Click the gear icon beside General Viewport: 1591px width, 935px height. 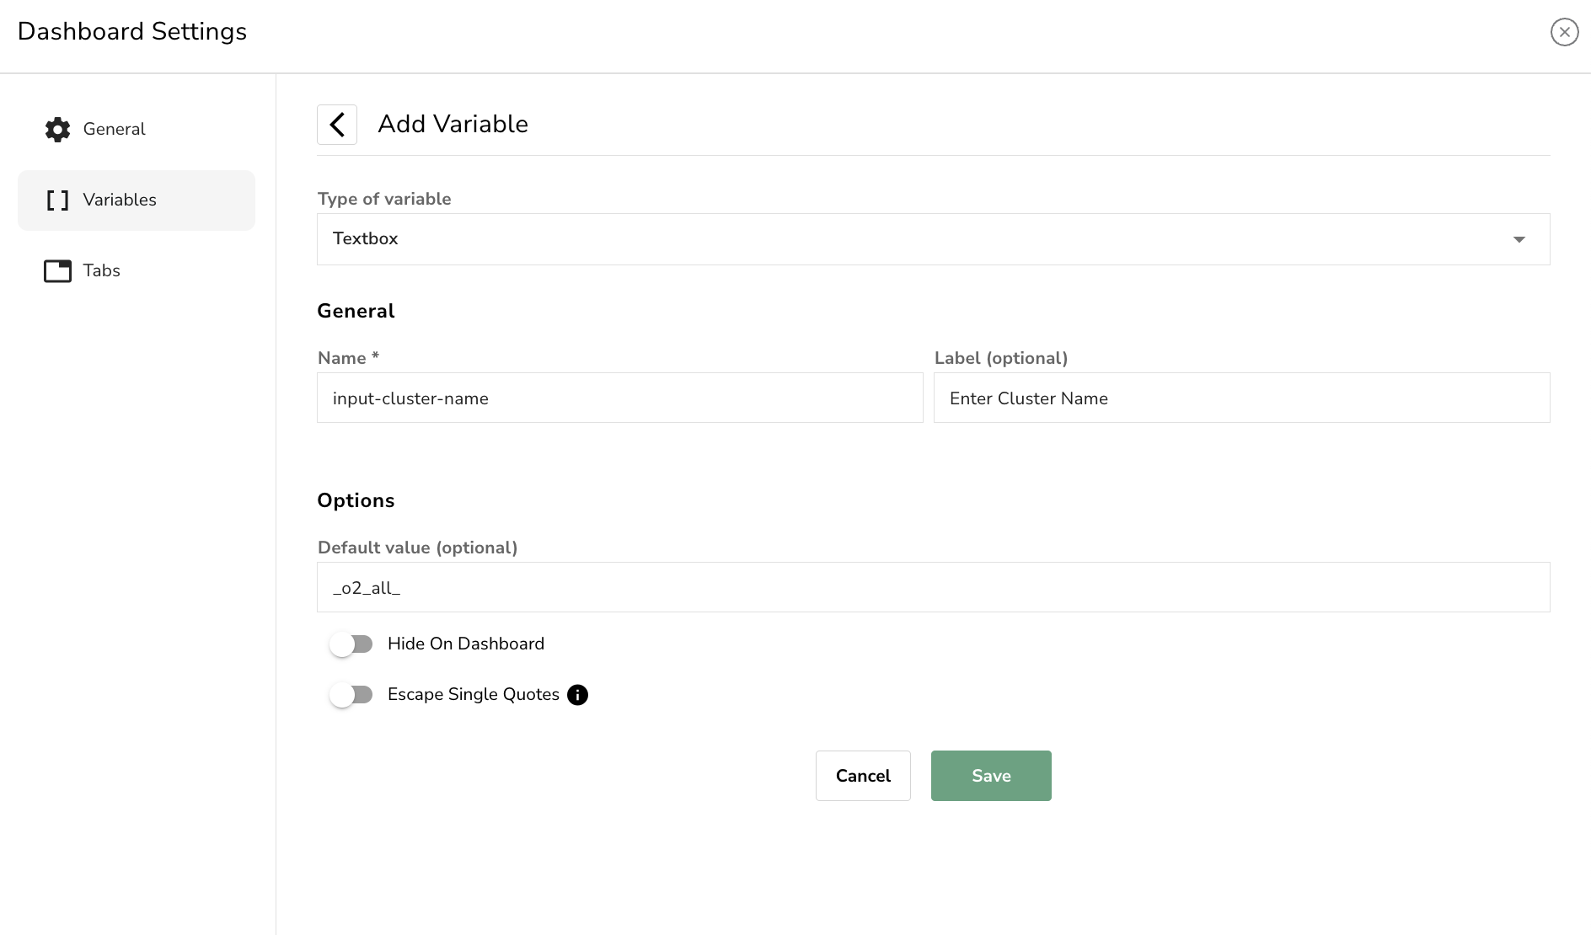coord(57,129)
